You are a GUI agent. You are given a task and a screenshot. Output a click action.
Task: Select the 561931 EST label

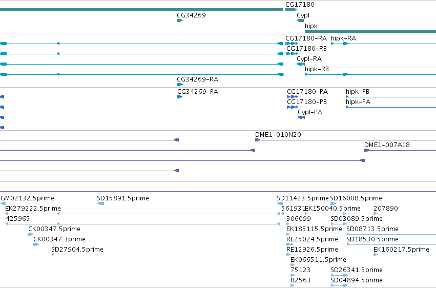click(x=293, y=209)
